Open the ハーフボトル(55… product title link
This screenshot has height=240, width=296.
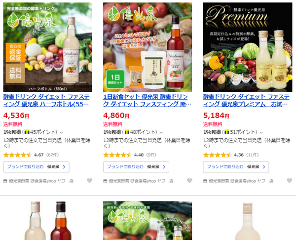coord(46,101)
